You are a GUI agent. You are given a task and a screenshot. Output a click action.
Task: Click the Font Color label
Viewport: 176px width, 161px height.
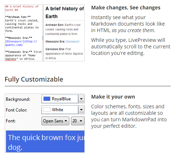[16, 110]
